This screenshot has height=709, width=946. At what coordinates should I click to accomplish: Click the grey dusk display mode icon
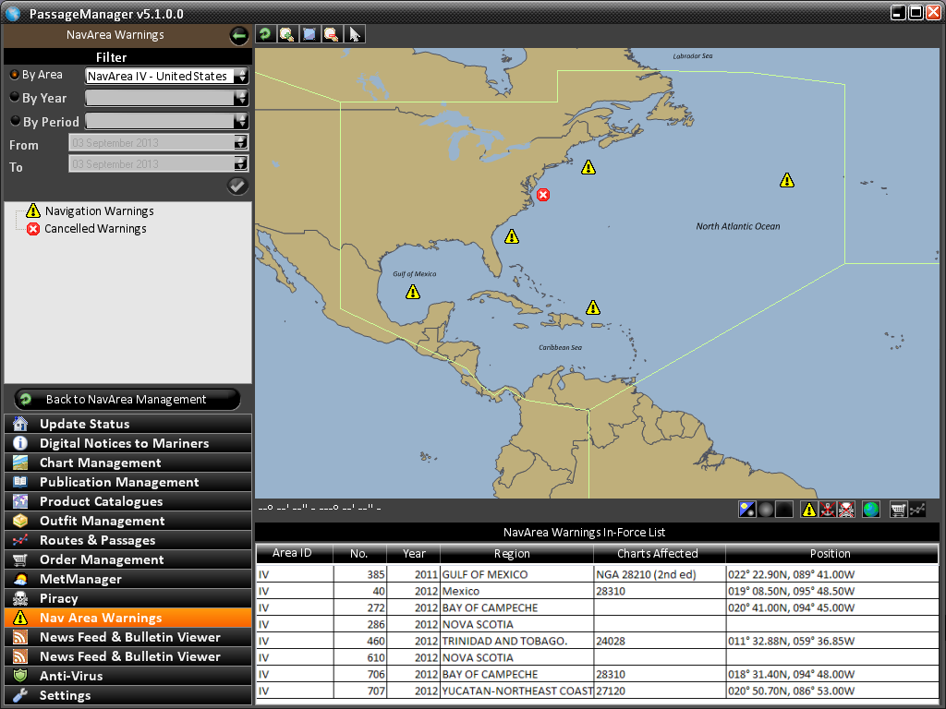[766, 510]
